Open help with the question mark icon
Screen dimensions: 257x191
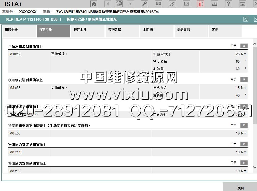(228, 4)
